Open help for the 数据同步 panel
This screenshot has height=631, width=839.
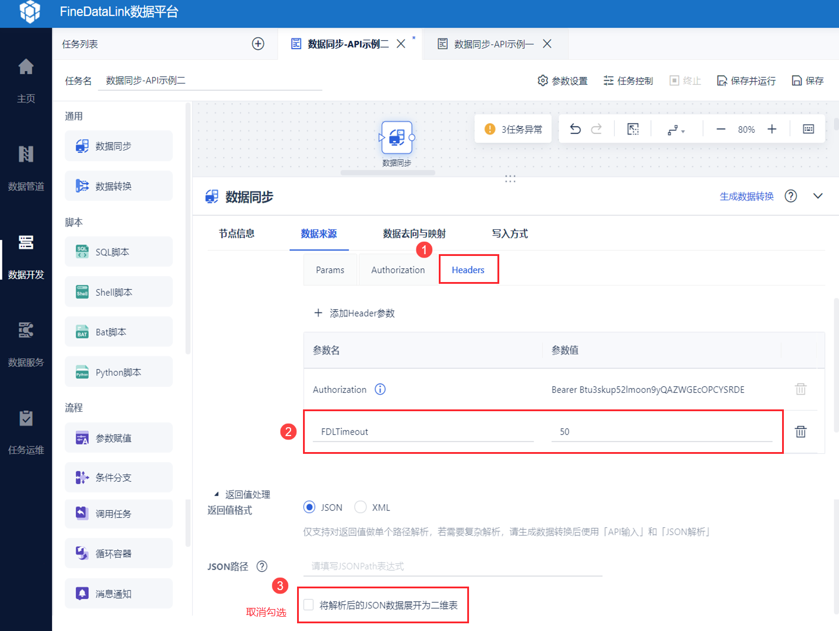(x=791, y=196)
